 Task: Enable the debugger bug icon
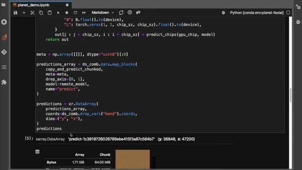tap(223, 13)
